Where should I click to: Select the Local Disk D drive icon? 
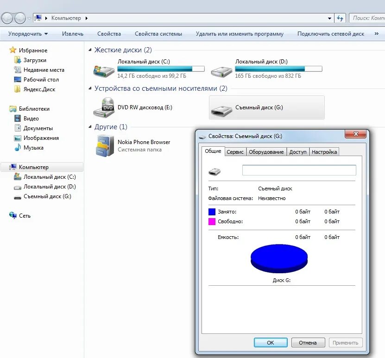click(221, 72)
